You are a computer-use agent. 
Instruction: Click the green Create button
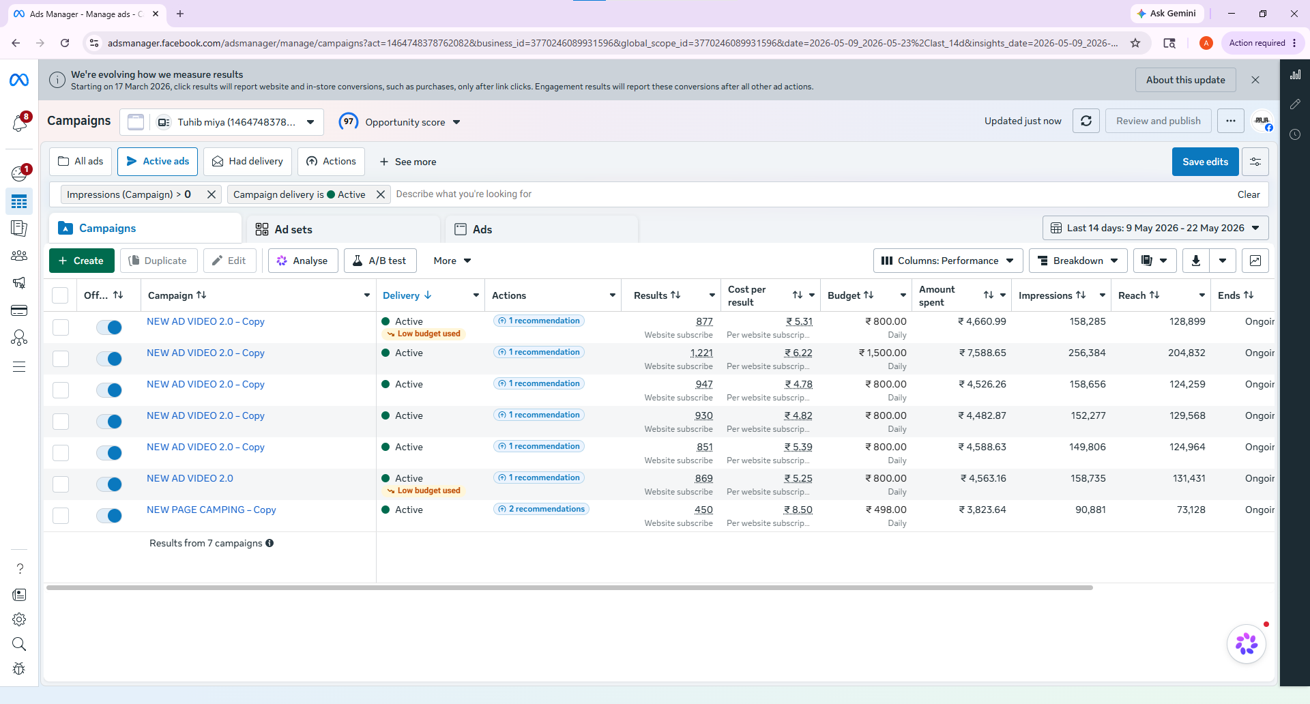(82, 261)
